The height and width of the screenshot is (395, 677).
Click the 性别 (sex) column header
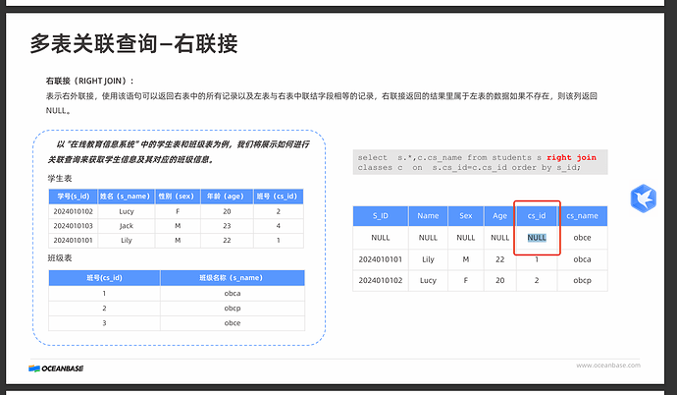[178, 197]
